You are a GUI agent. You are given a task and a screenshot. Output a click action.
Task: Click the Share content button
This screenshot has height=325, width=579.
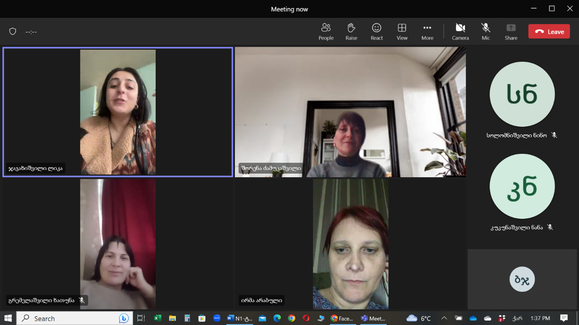pyautogui.click(x=511, y=32)
